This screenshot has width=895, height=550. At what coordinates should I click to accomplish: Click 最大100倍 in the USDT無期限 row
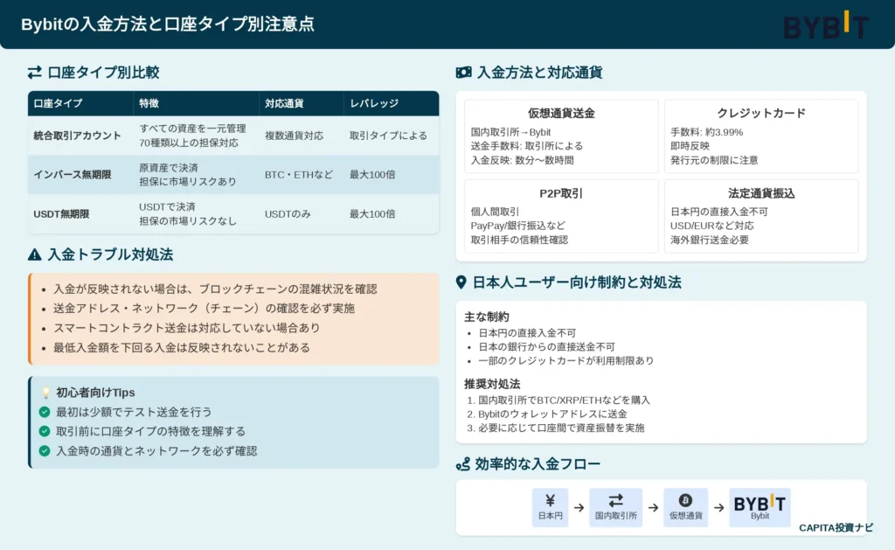(x=372, y=214)
